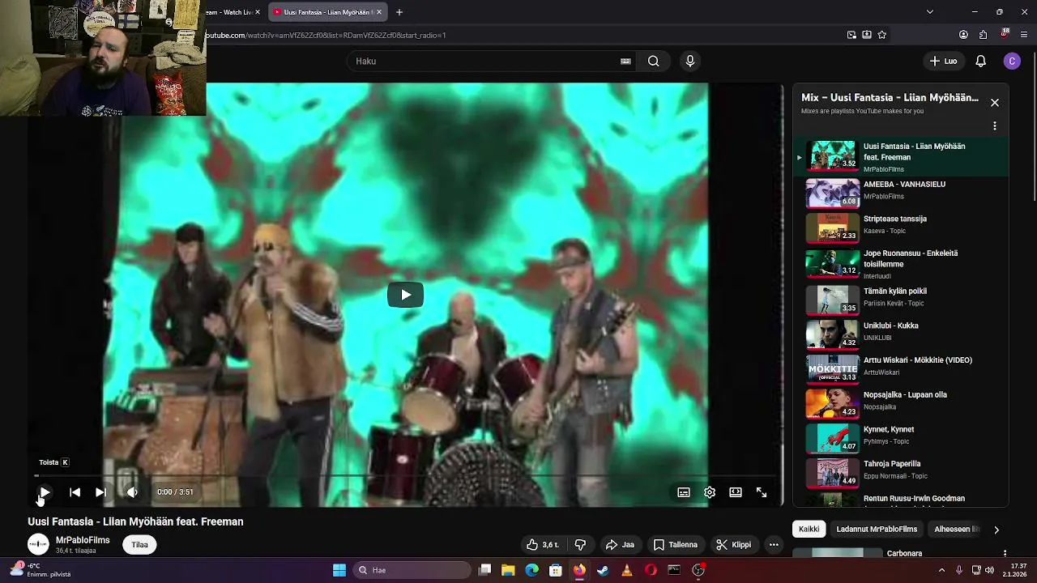Open Steam from the taskbar

603,570
